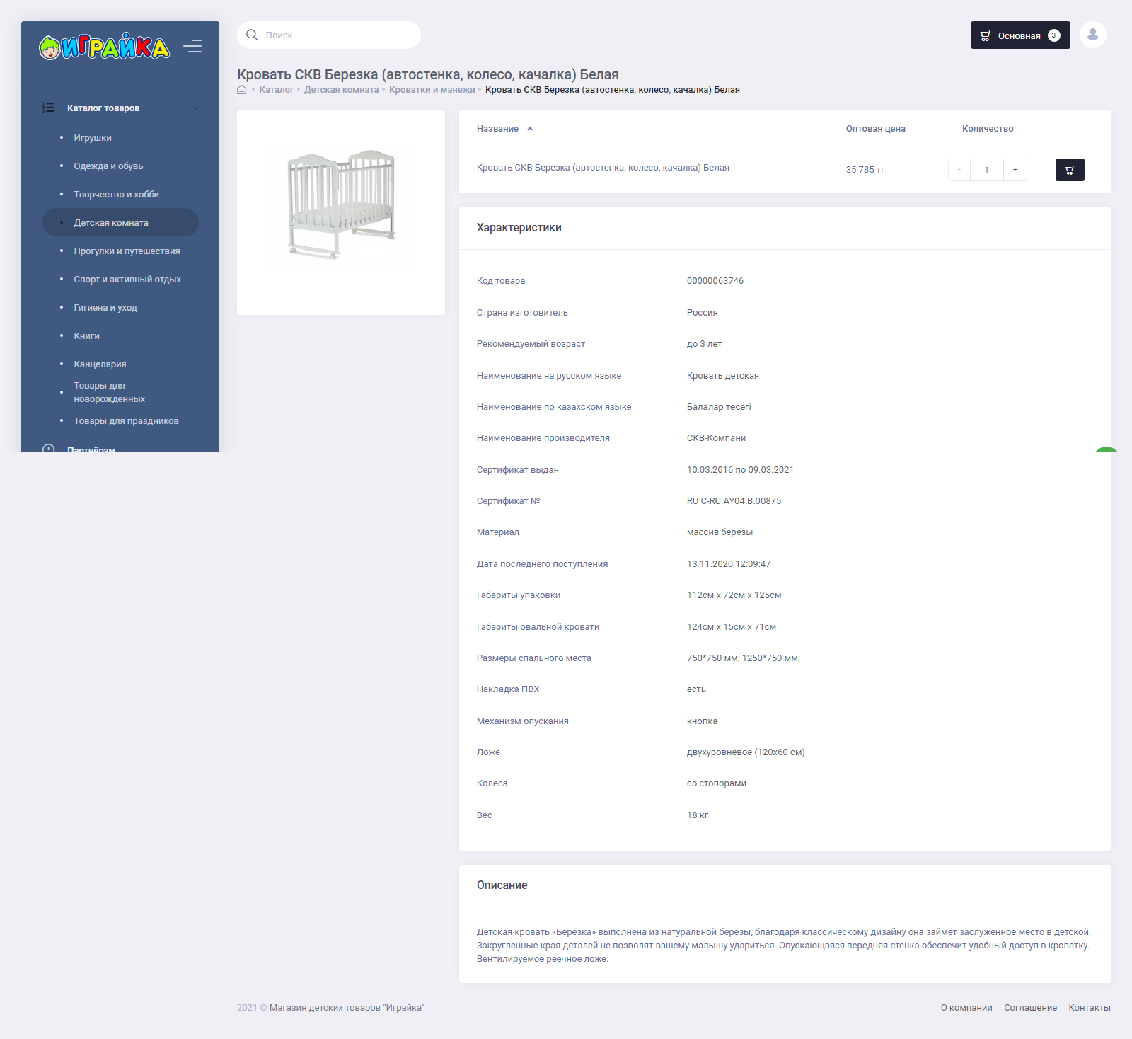1132x1039 pixels.
Task: Click the quantity input field
Action: [x=987, y=170]
